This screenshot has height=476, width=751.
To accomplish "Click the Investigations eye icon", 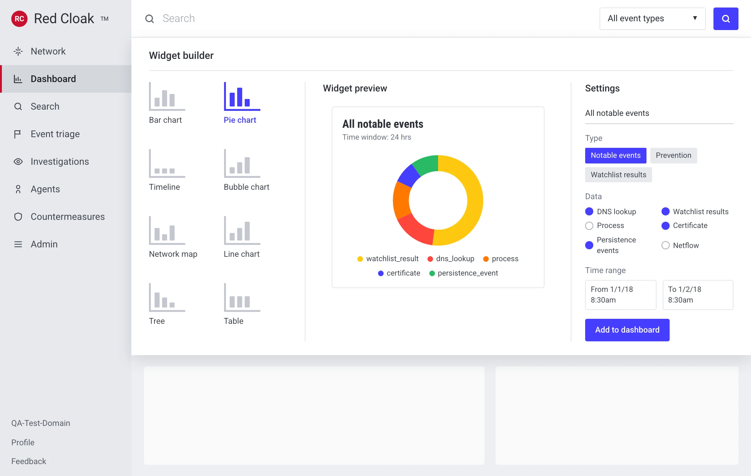I will point(18,162).
